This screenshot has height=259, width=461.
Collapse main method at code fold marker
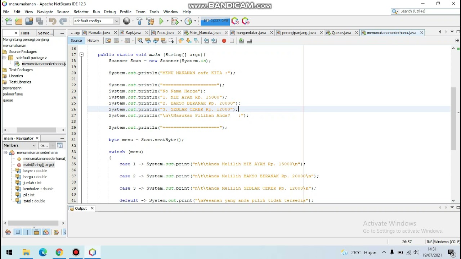coord(81,55)
